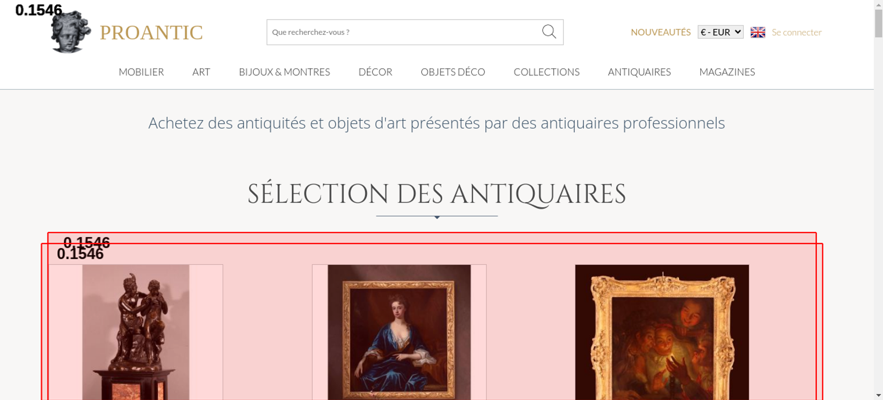Open the € - EUR currency dropdown
The height and width of the screenshot is (400, 883).
coord(720,32)
